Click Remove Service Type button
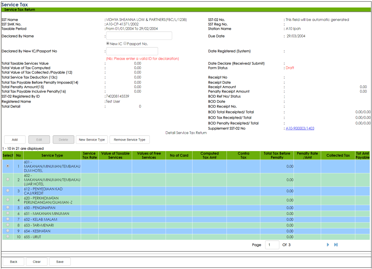 (x=129, y=140)
